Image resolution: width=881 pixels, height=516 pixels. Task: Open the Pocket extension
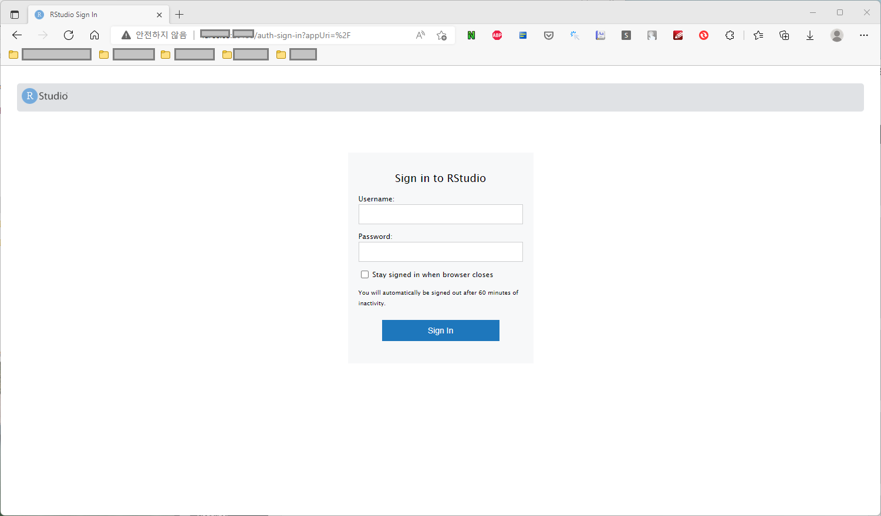pyautogui.click(x=549, y=35)
